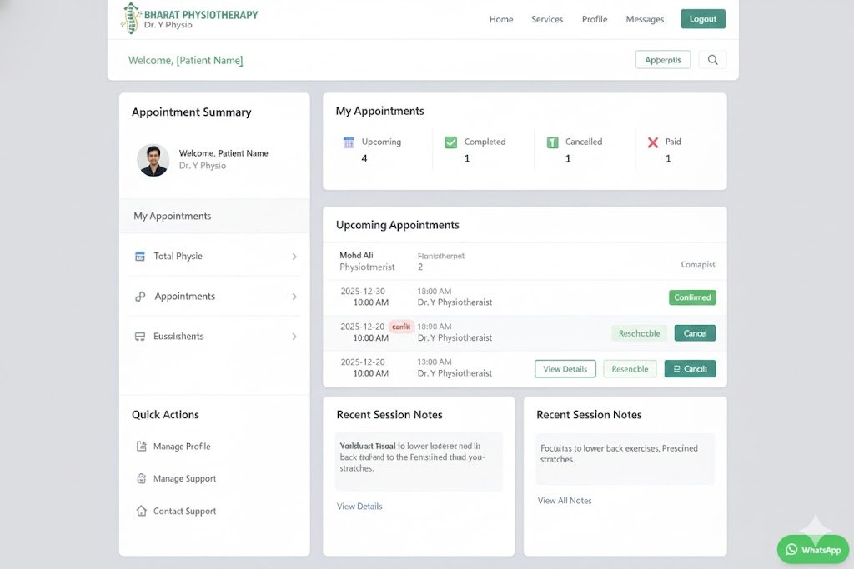Screen dimensions: 854x569
Task: Click the red Paid X icon
Action: pyautogui.click(x=653, y=142)
